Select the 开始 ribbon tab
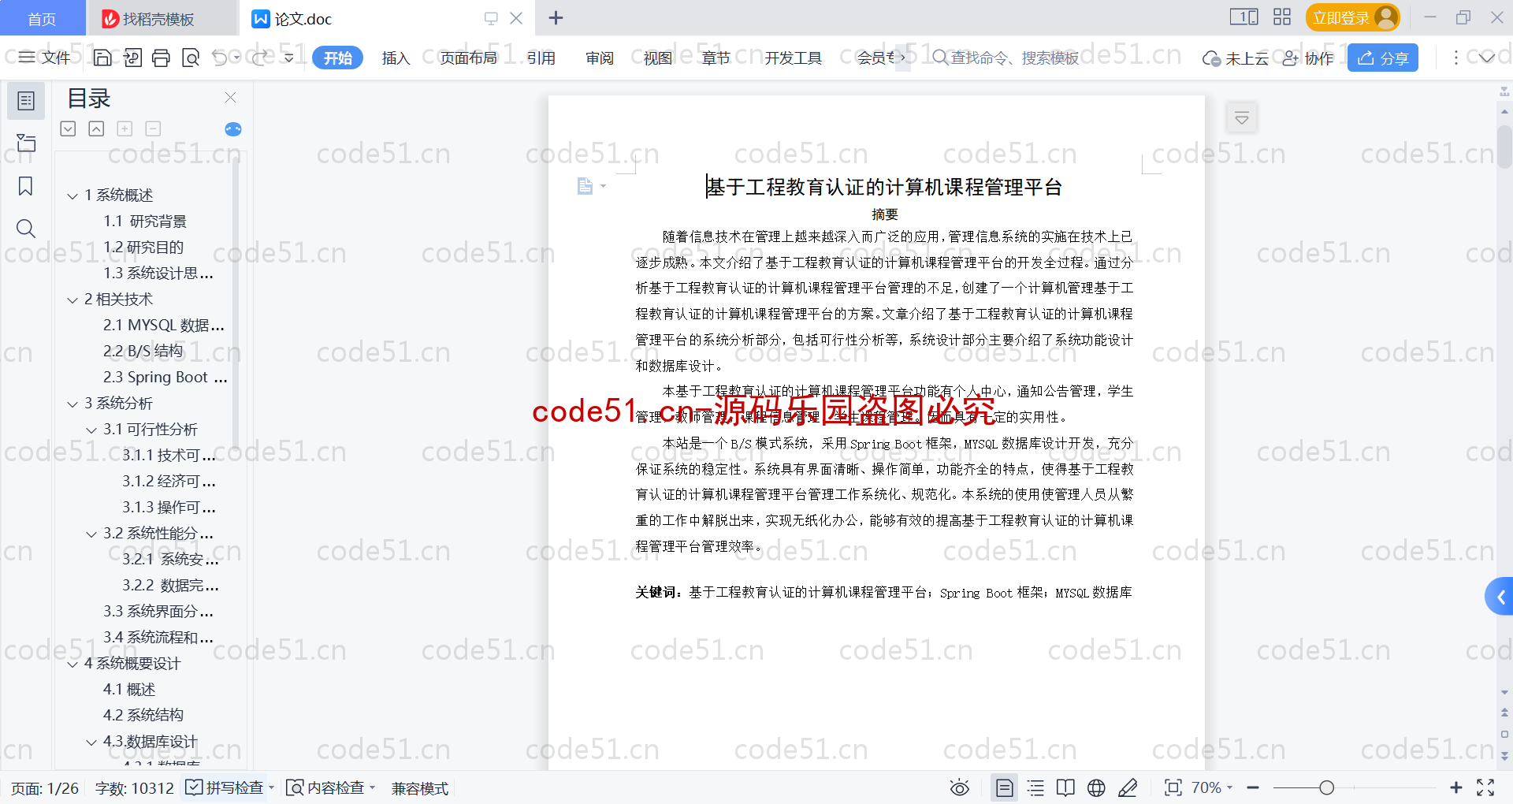The image size is (1513, 804). coord(337,58)
